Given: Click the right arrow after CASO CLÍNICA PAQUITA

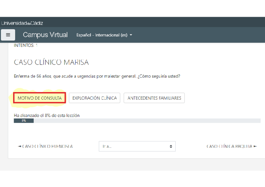Looking at the screenshot, I should coord(255,146).
